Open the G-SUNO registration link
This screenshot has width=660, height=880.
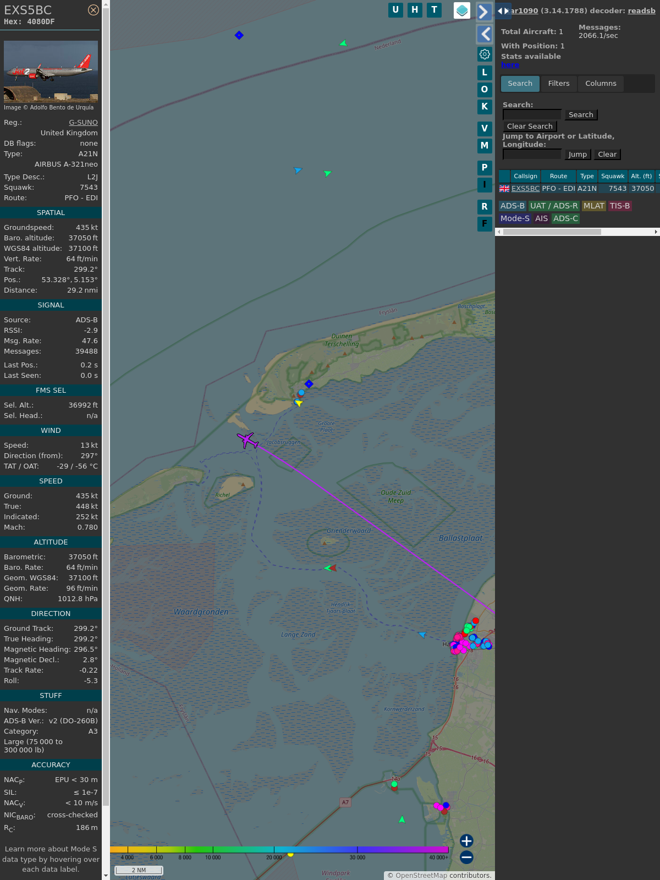coord(83,123)
